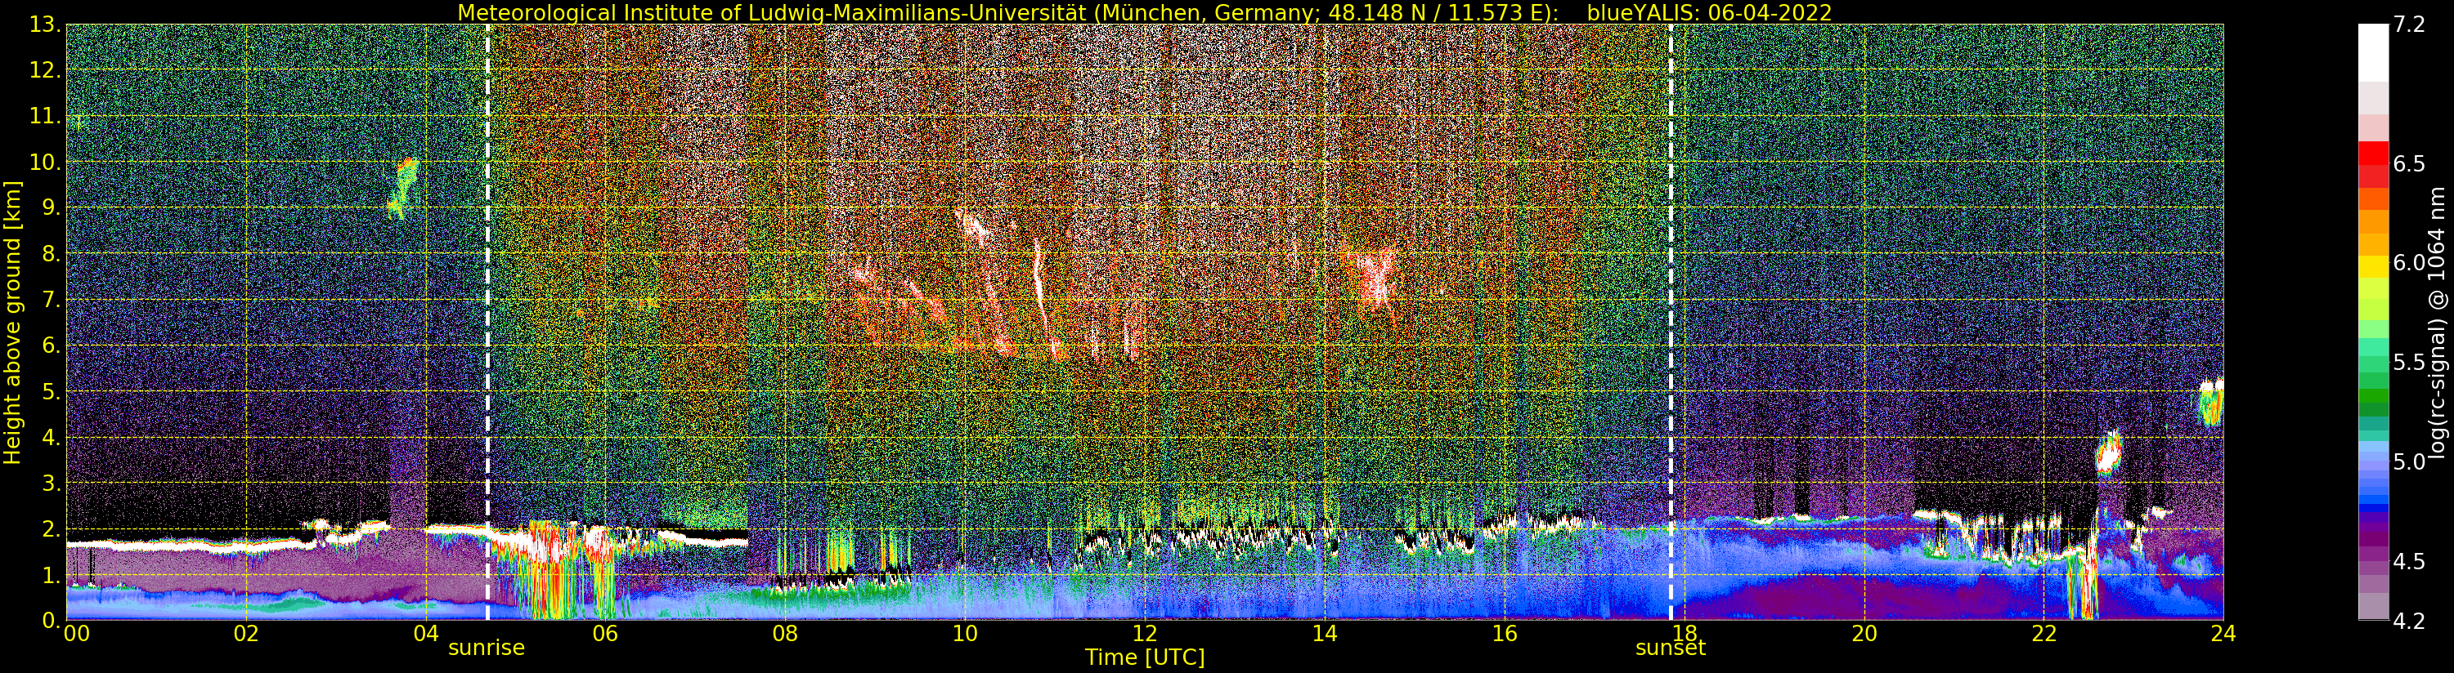Click the 00 tick label on the time axis
The width and height of the screenshot is (2454, 673).
[x=75, y=634]
